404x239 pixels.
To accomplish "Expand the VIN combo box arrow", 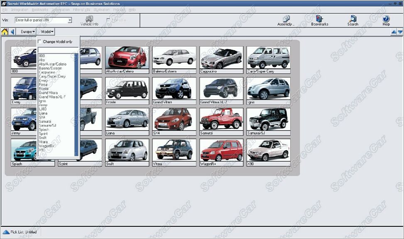I will (70, 20).
